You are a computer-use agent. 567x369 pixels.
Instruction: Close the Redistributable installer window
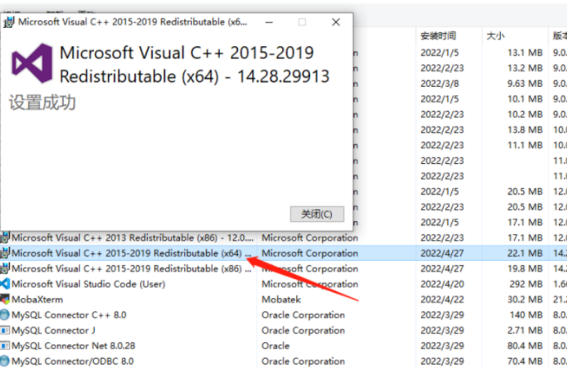pyautogui.click(x=336, y=22)
